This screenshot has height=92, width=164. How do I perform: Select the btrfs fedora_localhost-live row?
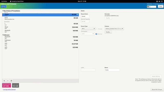point(40,18)
